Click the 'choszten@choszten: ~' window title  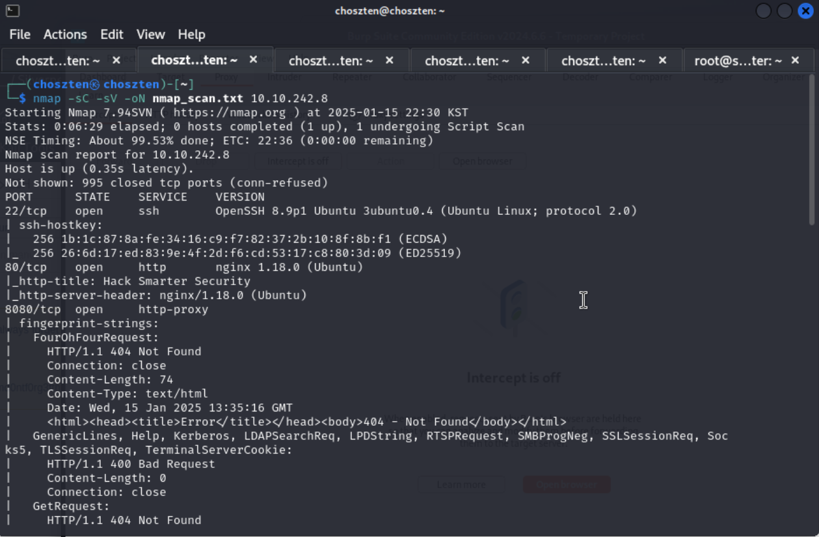pyautogui.click(x=390, y=11)
